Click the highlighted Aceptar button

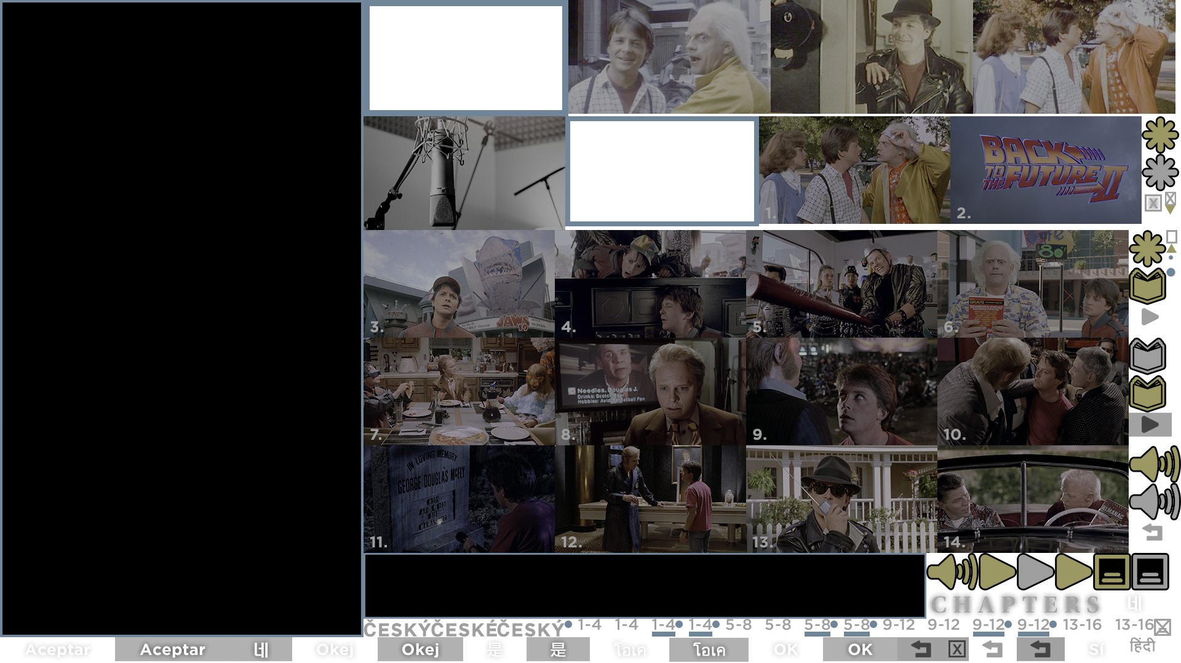[172, 649]
